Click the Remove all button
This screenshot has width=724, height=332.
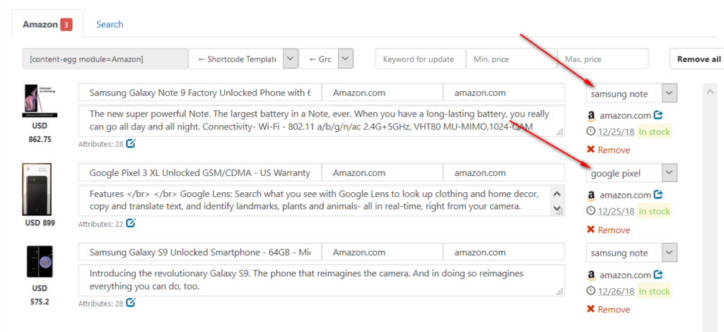698,59
